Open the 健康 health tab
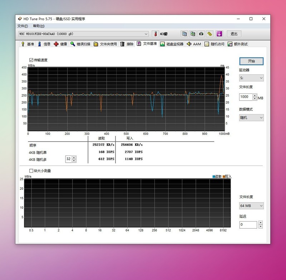This screenshot has width=286, height=280. pyautogui.click(x=60, y=44)
